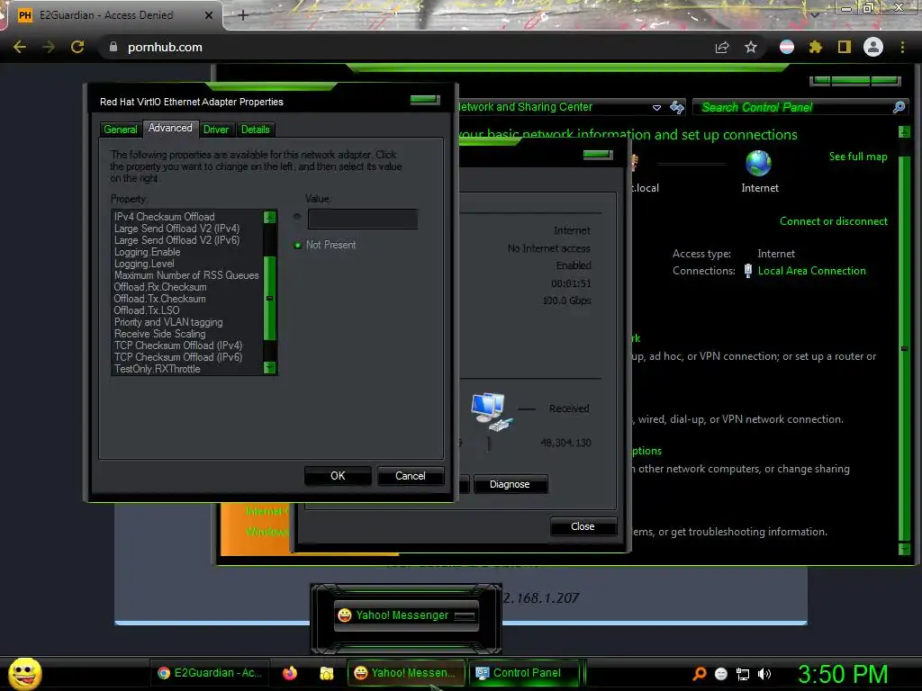Image resolution: width=922 pixels, height=691 pixels.
Task: Click Yahoo! Messenger taskbar preview
Action: tap(406, 615)
